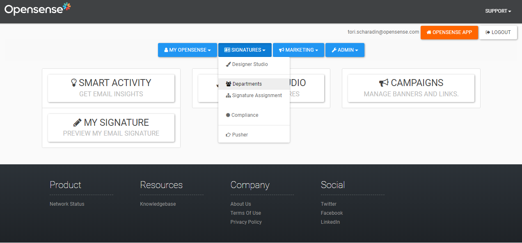
Task: Open the Facebook social link
Action: coord(332,213)
